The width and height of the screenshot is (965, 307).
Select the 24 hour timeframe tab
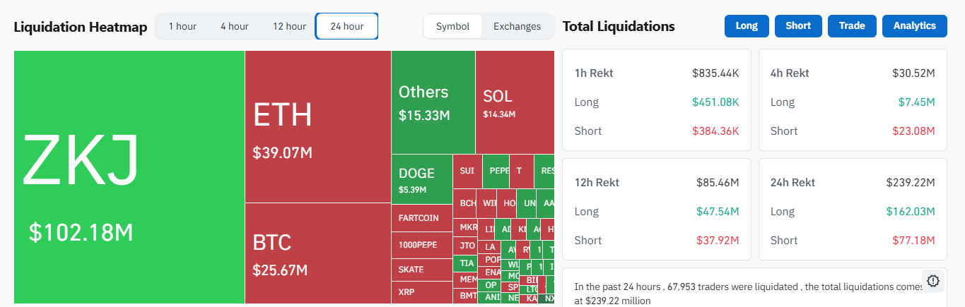(346, 26)
